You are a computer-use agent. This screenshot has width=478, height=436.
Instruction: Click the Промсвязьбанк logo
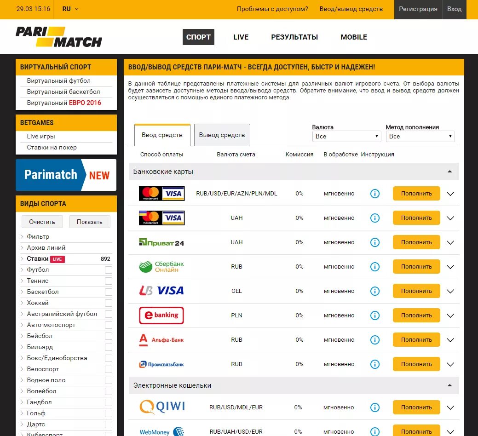[161, 364]
